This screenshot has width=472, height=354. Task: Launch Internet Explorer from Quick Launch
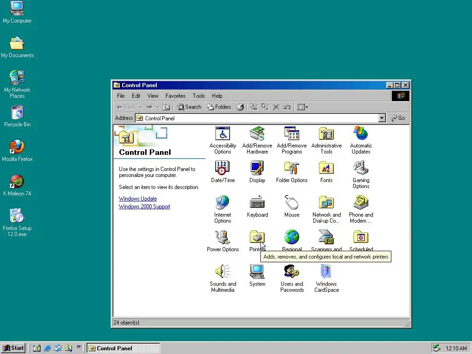[x=47, y=348]
